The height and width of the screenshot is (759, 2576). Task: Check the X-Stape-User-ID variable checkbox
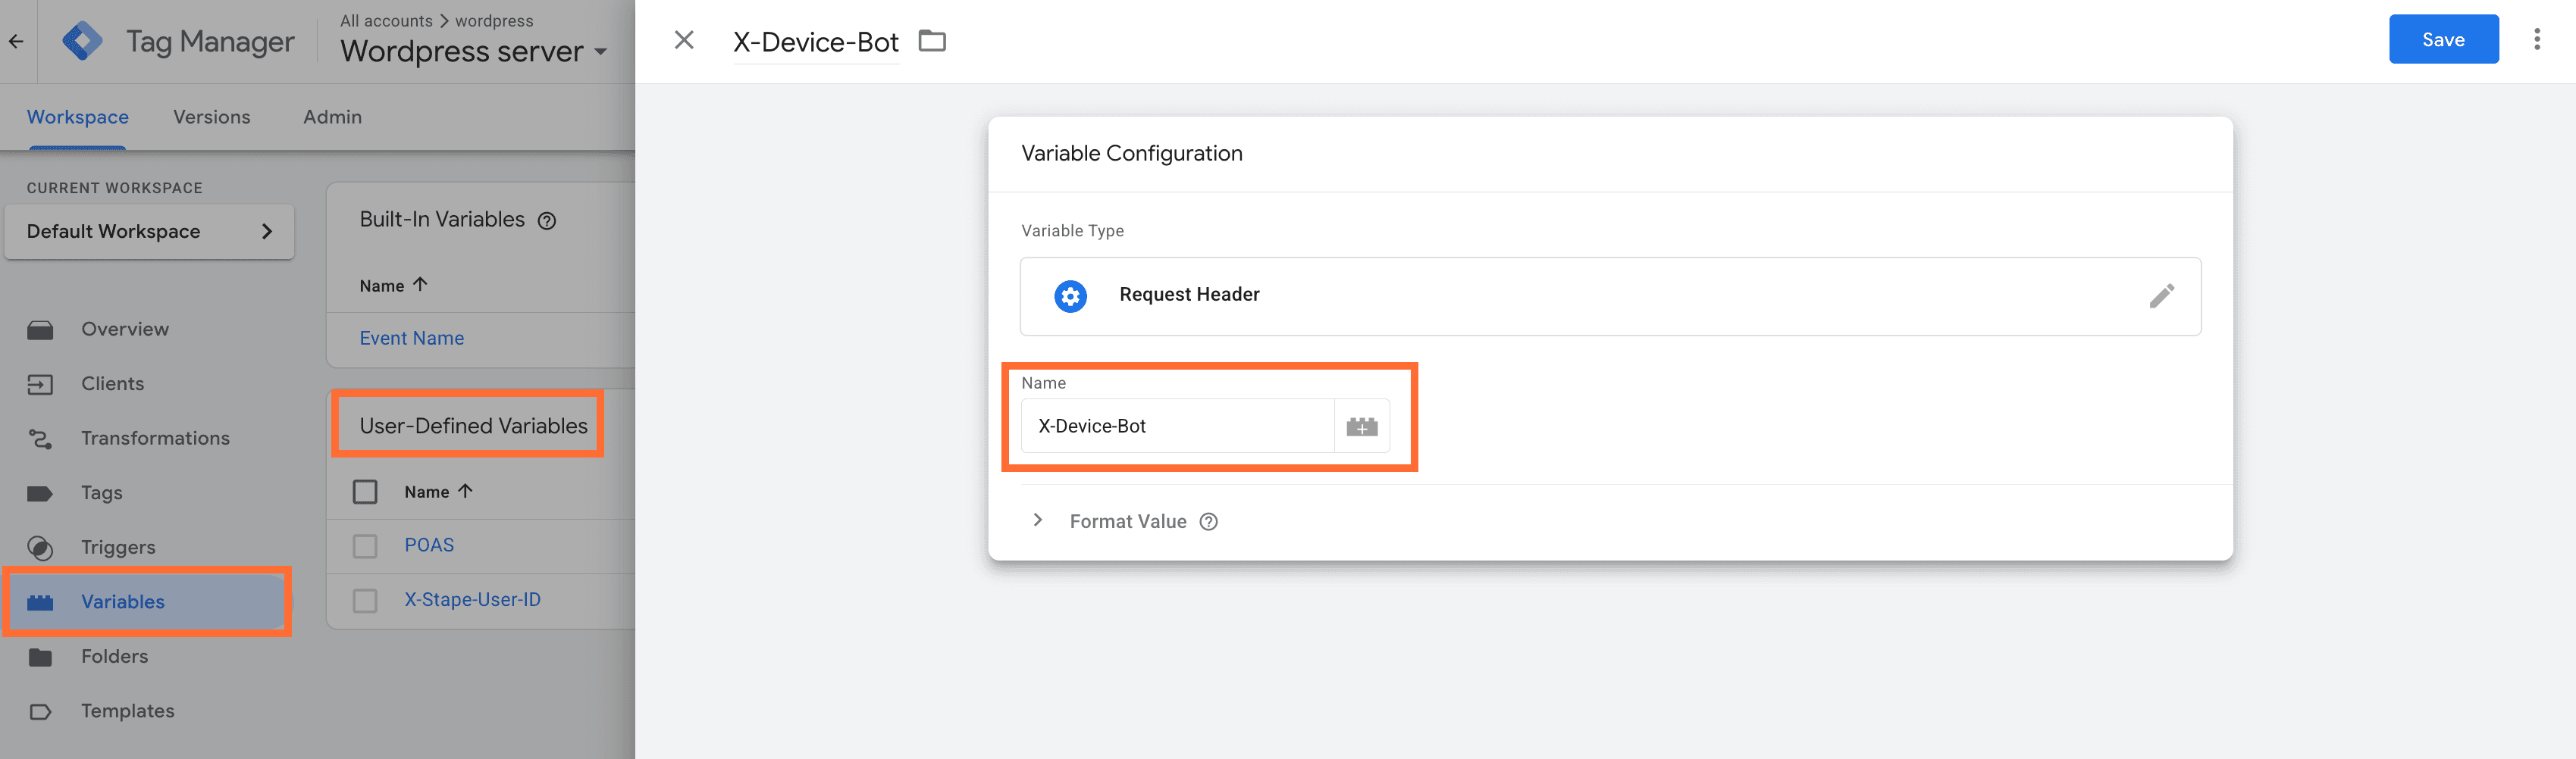(365, 600)
